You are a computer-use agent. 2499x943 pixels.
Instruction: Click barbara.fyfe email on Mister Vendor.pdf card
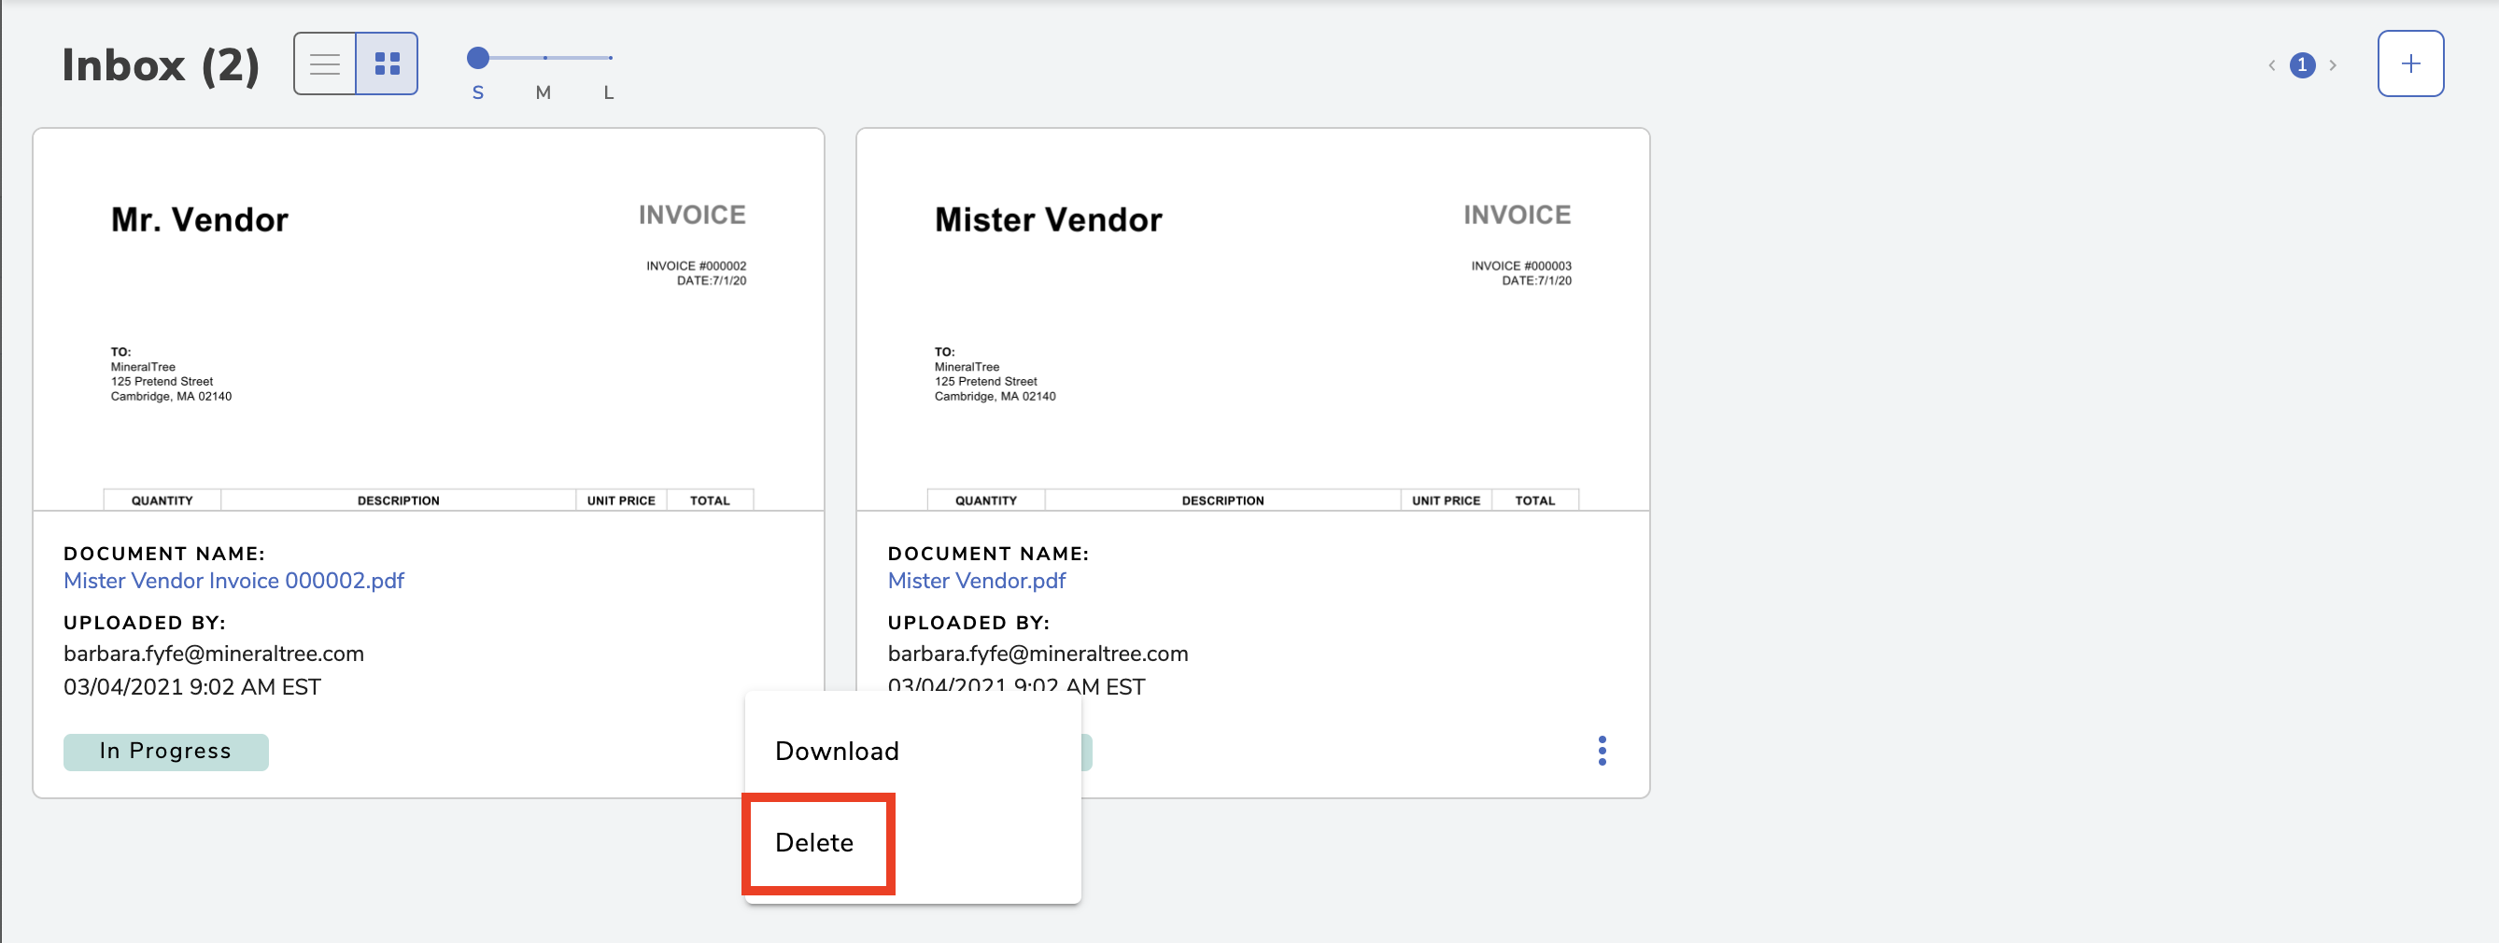pos(1038,654)
